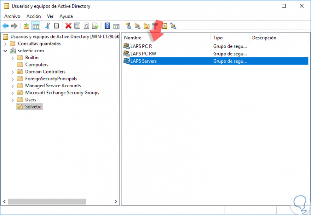Expand the Builtin container
The width and height of the screenshot is (311, 215).
click(13, 58)
